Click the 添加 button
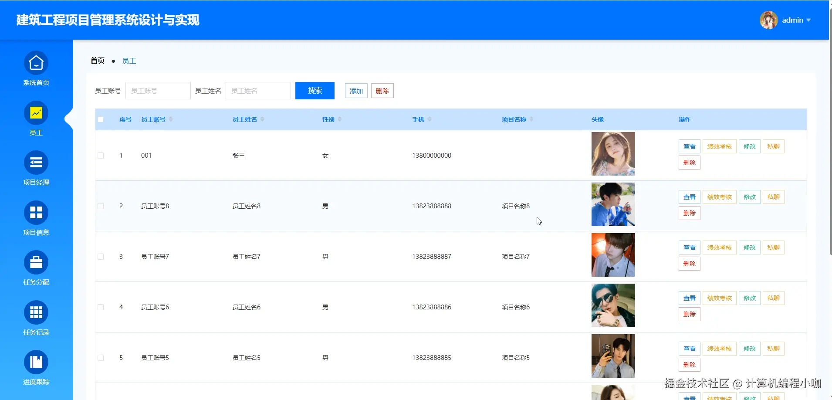 (356, 91)
